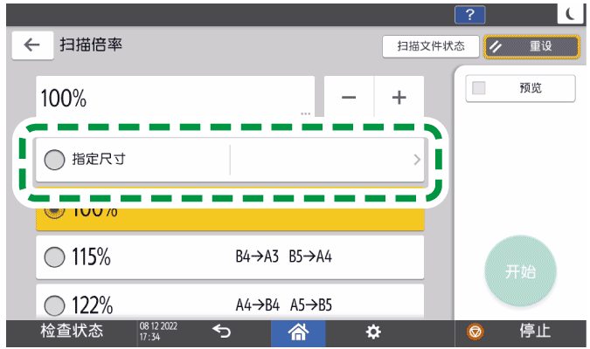Select the 115% radio option

coord(54,257)
